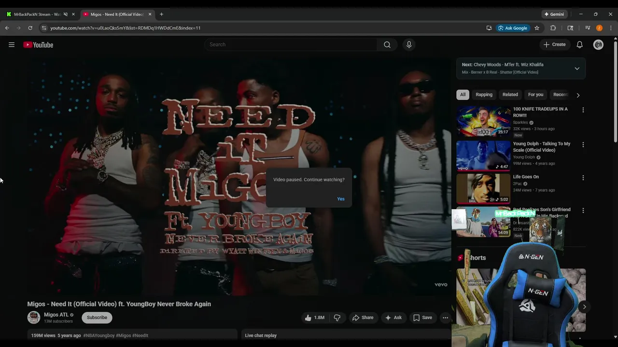Open YouTube notifications bell
The height and width of the screenshot is (347, 618).
click(579, 44)
